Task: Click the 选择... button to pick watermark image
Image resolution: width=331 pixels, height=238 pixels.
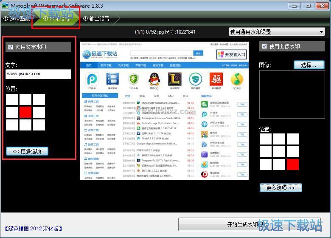Action: coord(309,65)
